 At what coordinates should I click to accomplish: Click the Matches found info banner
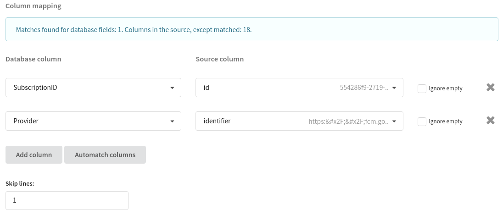(251, 29)
